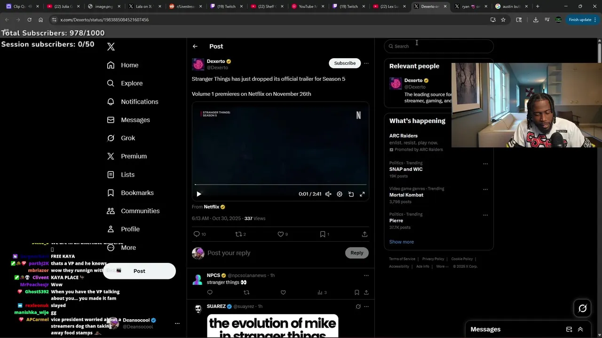Open options for Mortal Kombat trend
Viewport: 602px width, 338px height.
(x=485, y=190)
